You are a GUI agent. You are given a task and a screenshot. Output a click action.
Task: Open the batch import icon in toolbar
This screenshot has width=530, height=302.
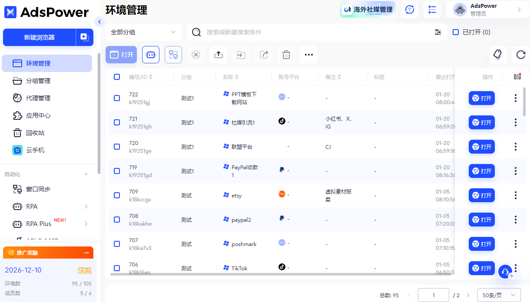(x=218, y=55)
